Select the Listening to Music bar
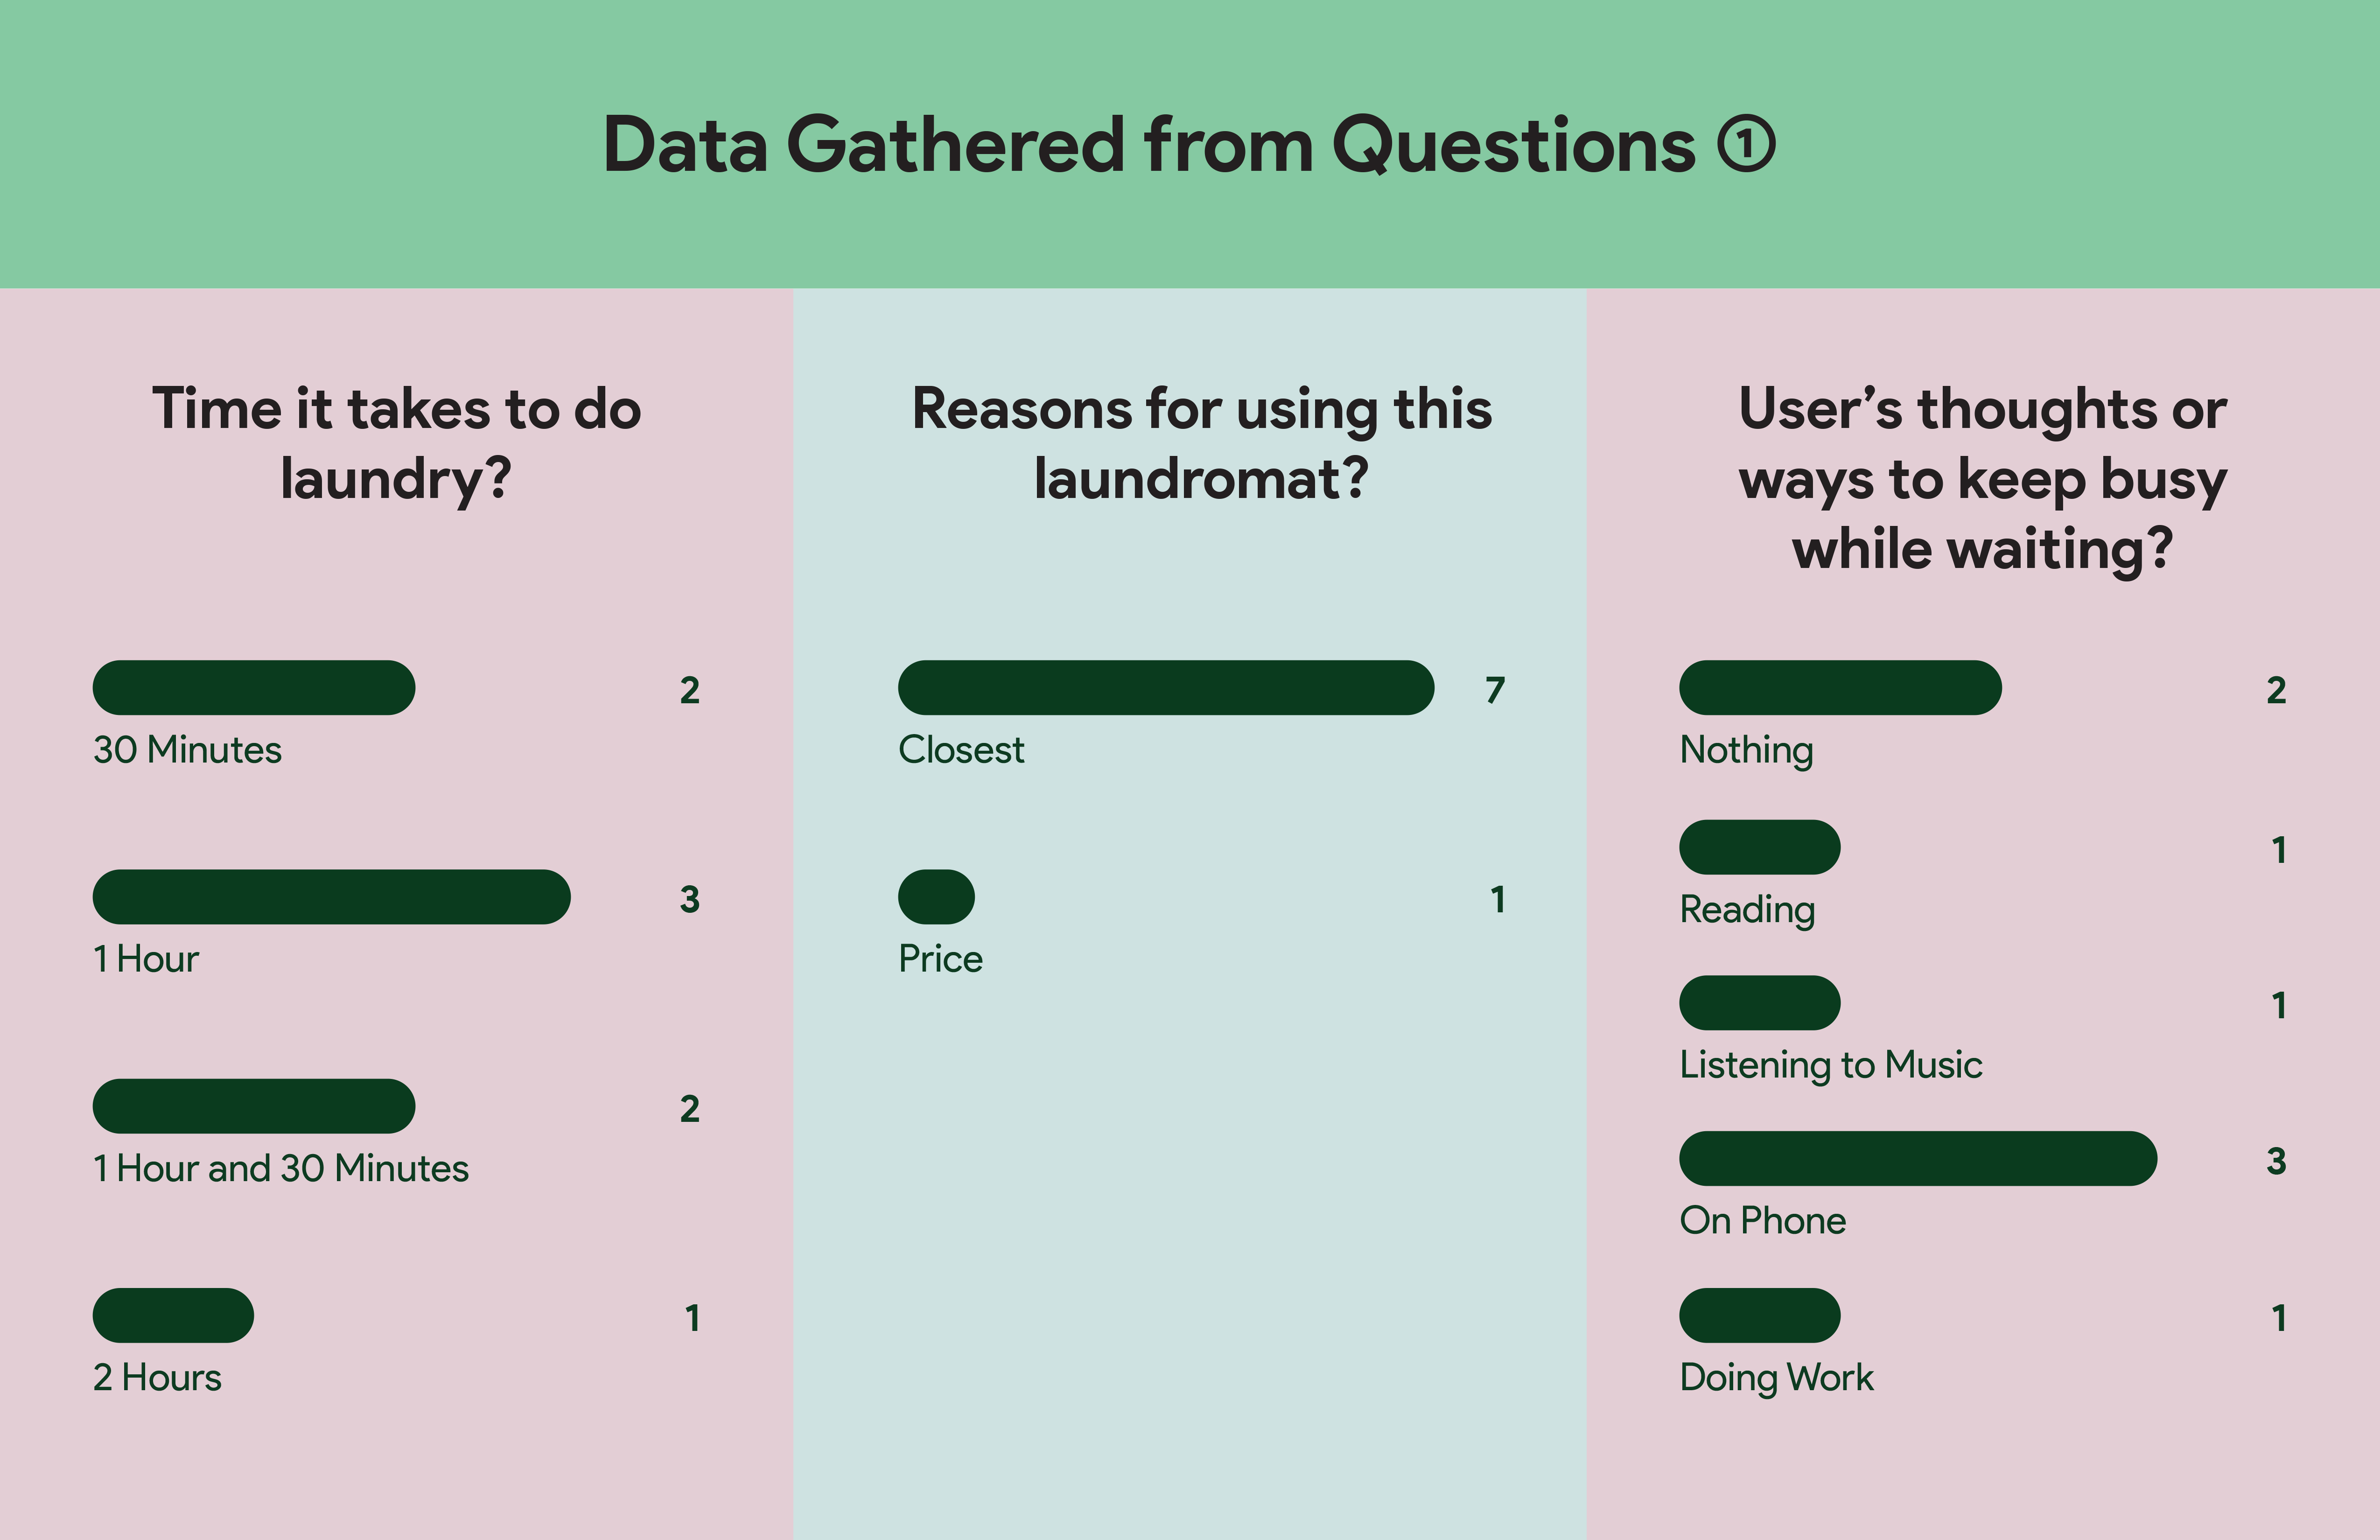The image size is (2380, 1540). 1760,1003
